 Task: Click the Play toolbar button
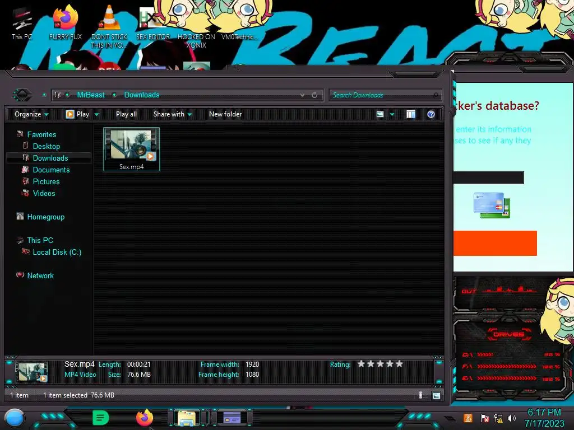point(77,114)
